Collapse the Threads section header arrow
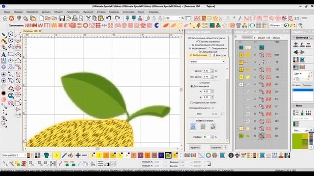Screen dimensions: 314x176 point(294,106)
